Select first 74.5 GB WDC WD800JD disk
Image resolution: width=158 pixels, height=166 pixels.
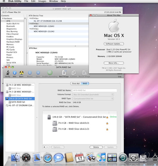click(x=20, y=85)
